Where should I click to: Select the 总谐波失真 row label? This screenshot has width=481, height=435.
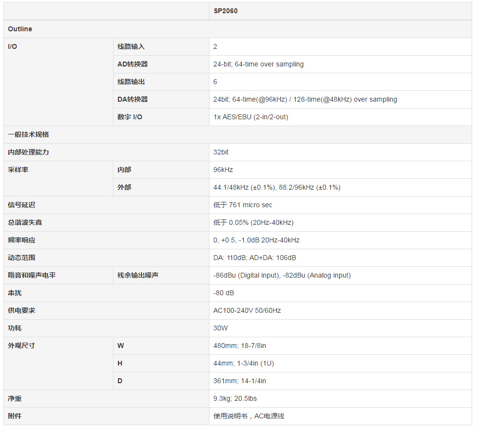point(25,222)
